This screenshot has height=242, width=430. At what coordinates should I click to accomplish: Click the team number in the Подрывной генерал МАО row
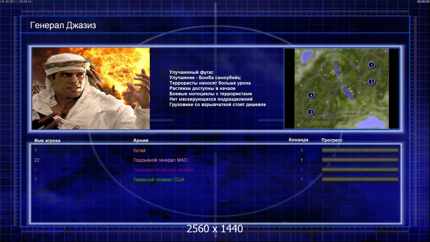[301, 160]
